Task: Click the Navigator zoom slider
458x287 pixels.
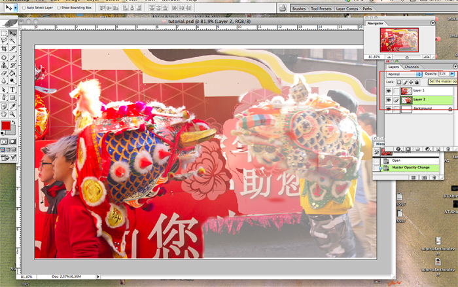Action: pos(407,57)
